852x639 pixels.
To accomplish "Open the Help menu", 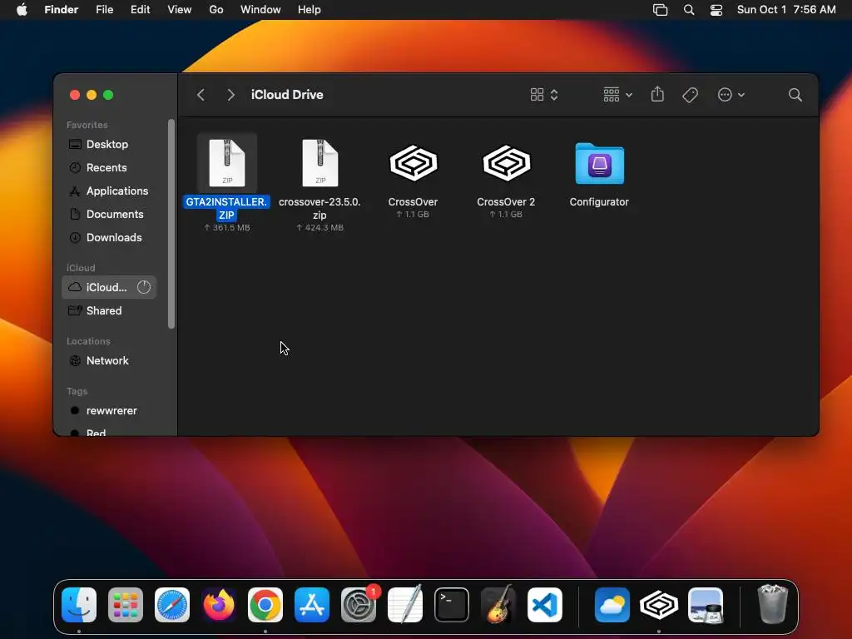I will pyautogui.click(x=310, y=10).
